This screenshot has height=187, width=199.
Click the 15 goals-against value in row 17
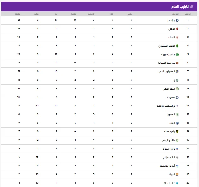click(x=37, y=157)
